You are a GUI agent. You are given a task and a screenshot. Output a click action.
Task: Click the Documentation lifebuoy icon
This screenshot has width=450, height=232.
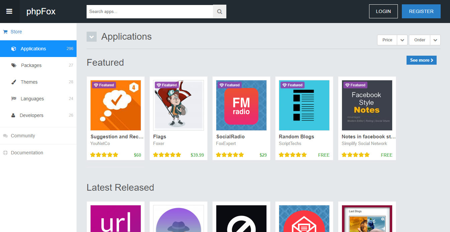point(5,153)
